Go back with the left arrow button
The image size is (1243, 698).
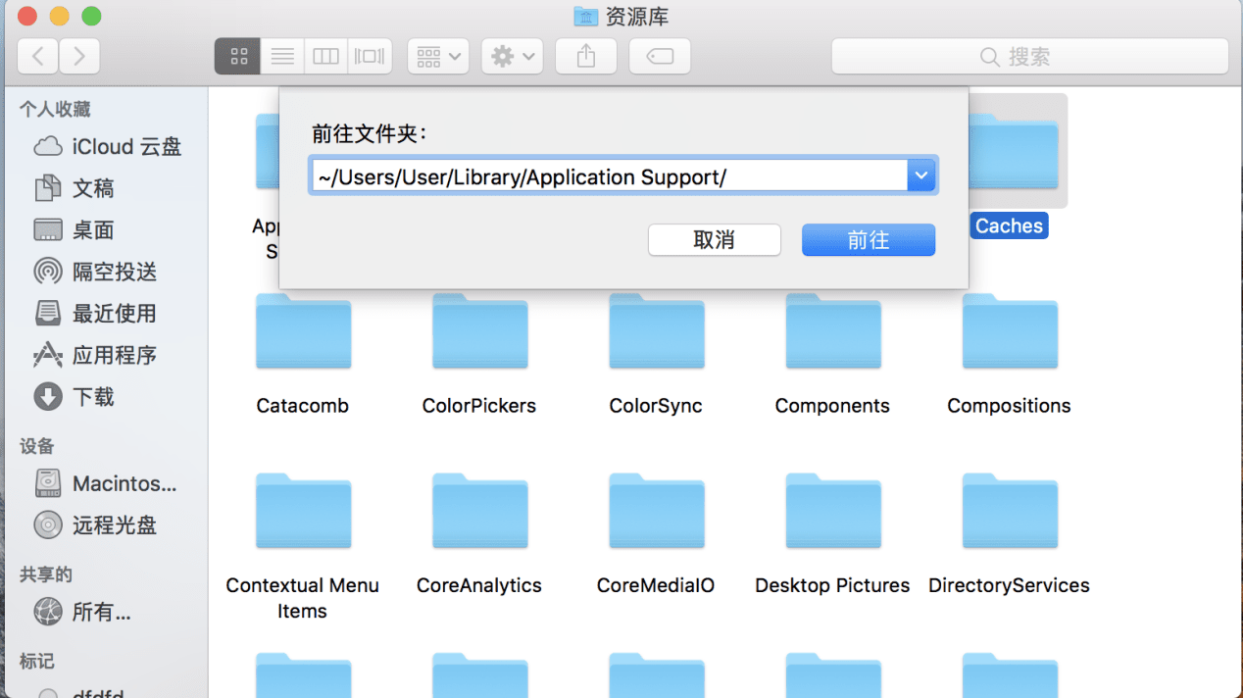[x=38, y=57]
